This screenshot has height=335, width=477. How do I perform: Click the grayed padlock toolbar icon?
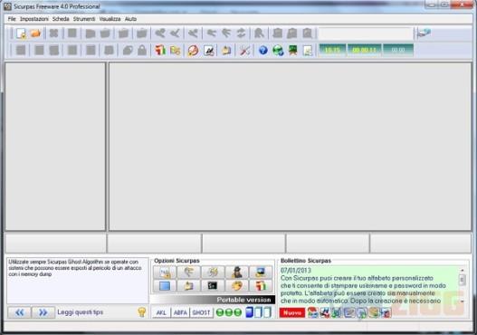click(x=142, y=50)
